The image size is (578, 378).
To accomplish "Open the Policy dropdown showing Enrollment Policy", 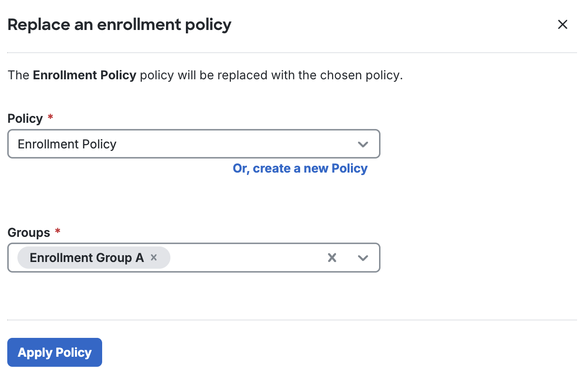I will click(x=194, y=144).
